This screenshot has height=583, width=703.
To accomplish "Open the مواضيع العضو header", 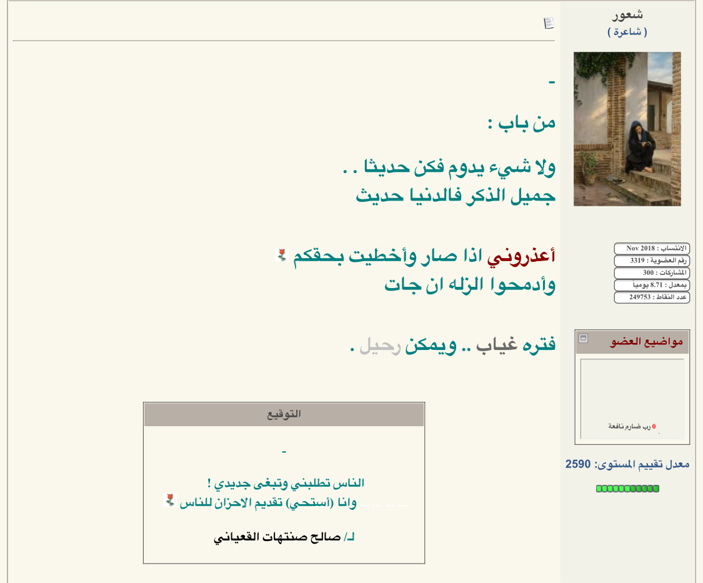I will click(646, 342).
